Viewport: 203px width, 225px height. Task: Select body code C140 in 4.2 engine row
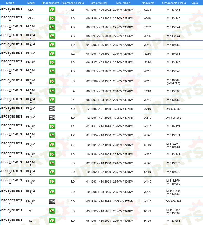(x=147, y=145)
